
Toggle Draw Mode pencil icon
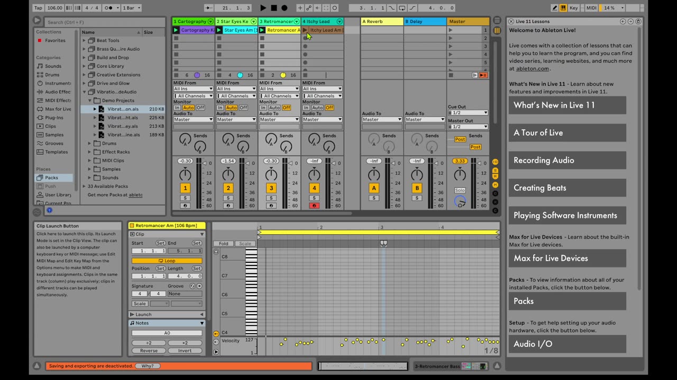pyautogui.click(x=555, y=8)
